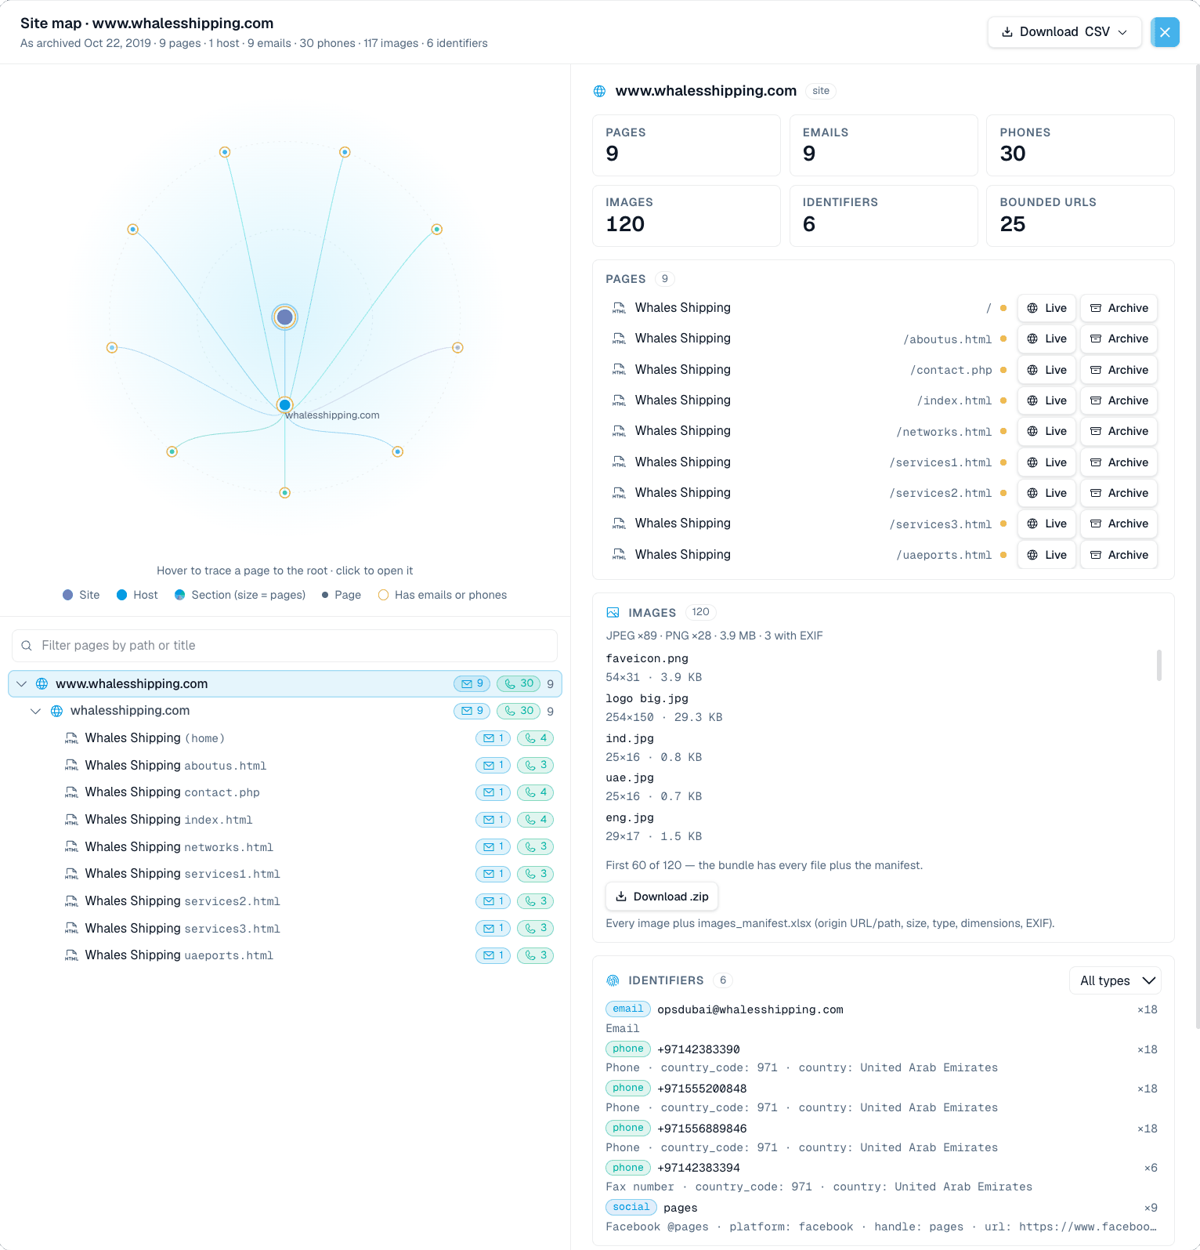Click the globe icon beside www.whalesshipping.com heading
This screenshot has width=1200, height=1250.
600,92
